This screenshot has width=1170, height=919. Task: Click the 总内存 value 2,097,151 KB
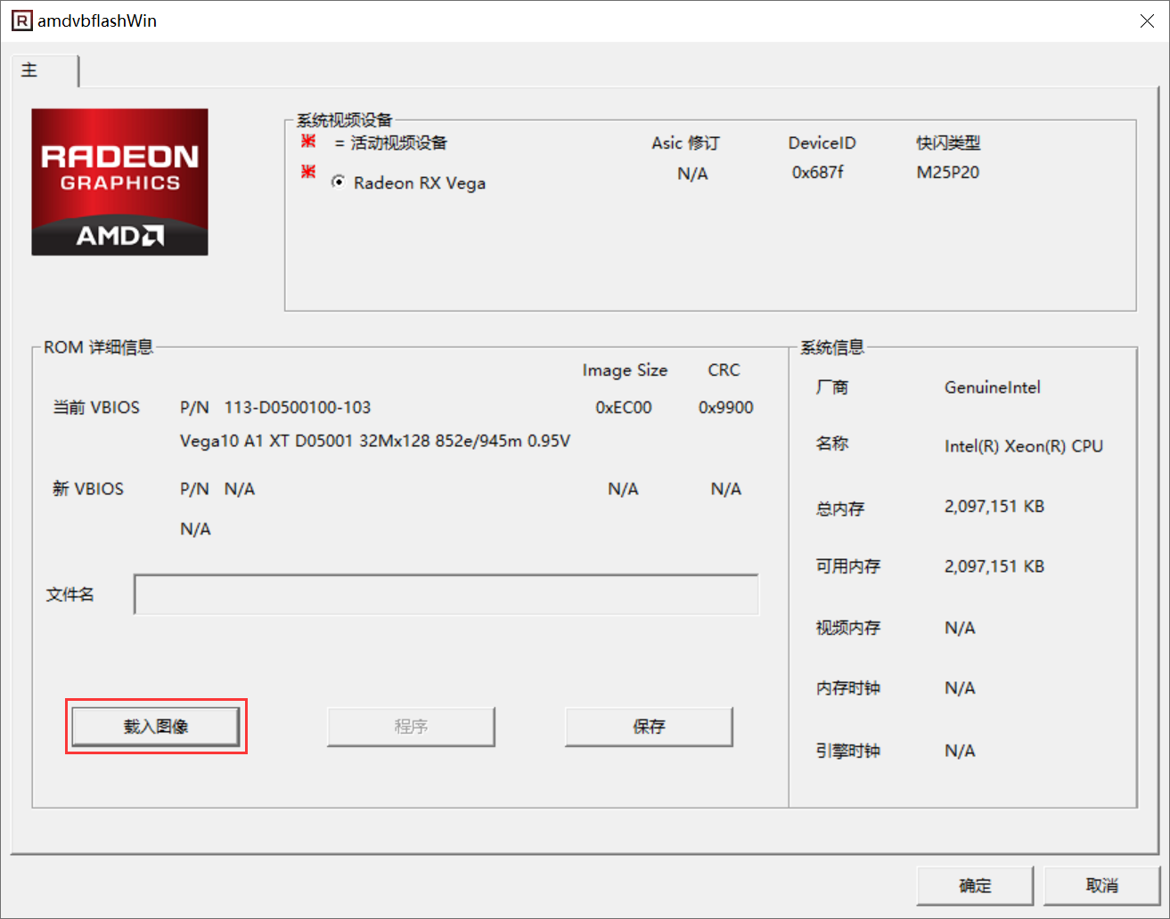pos(994,507)
